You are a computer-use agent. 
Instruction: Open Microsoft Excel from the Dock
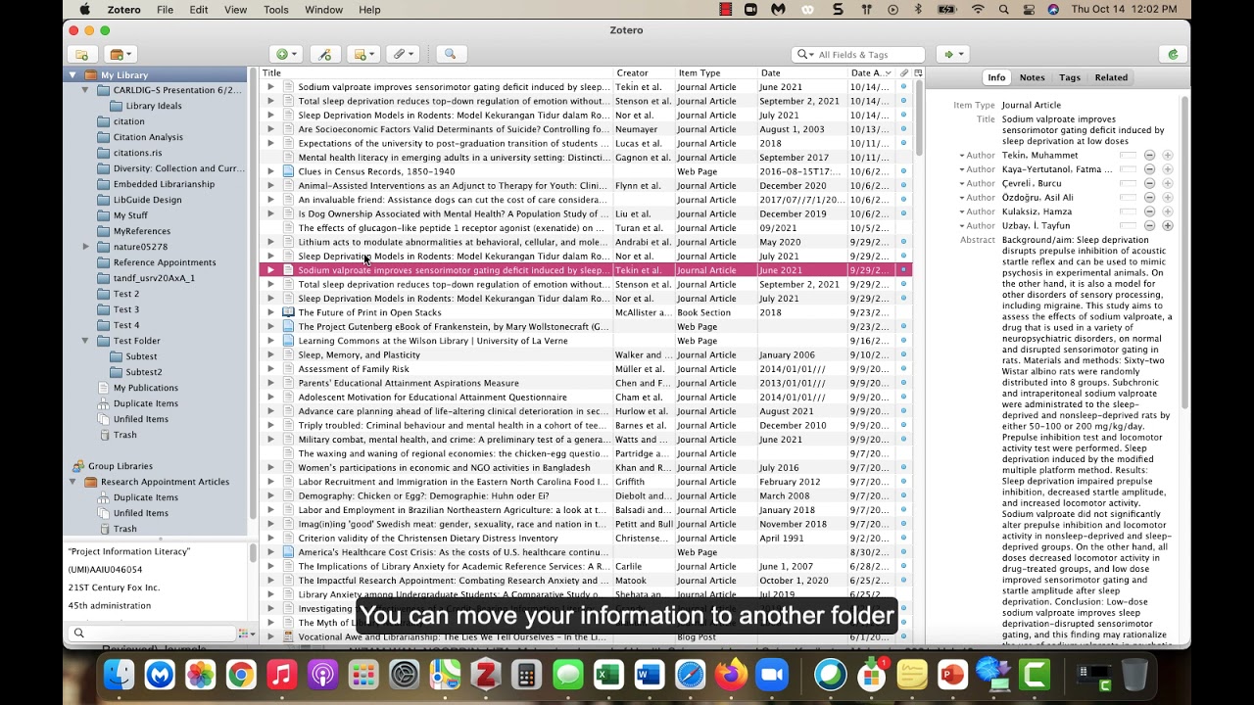coord(608,675)
